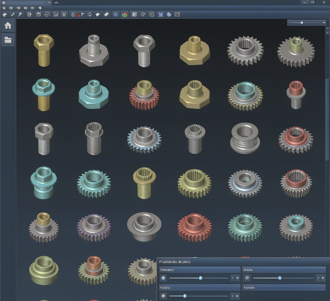The image size is (330, 301).
Task: Open the Home view from the sidebar
Action: 8,25
